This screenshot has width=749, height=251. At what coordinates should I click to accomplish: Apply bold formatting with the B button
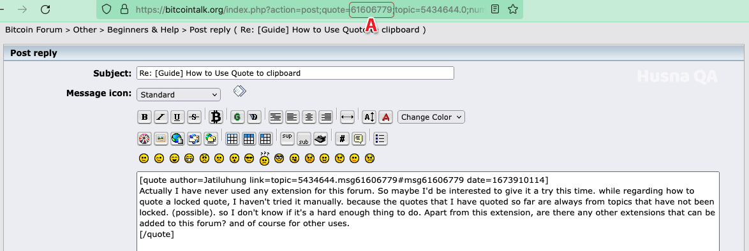point(145,117)
